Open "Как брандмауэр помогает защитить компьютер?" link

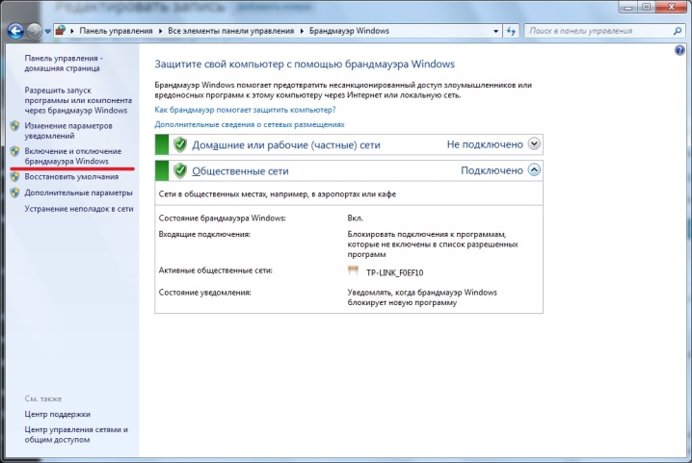245,110
